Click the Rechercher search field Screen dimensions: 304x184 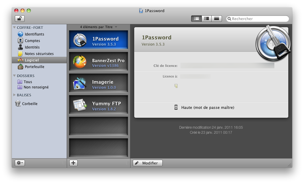pyautogui.click(x=257, y=19)
